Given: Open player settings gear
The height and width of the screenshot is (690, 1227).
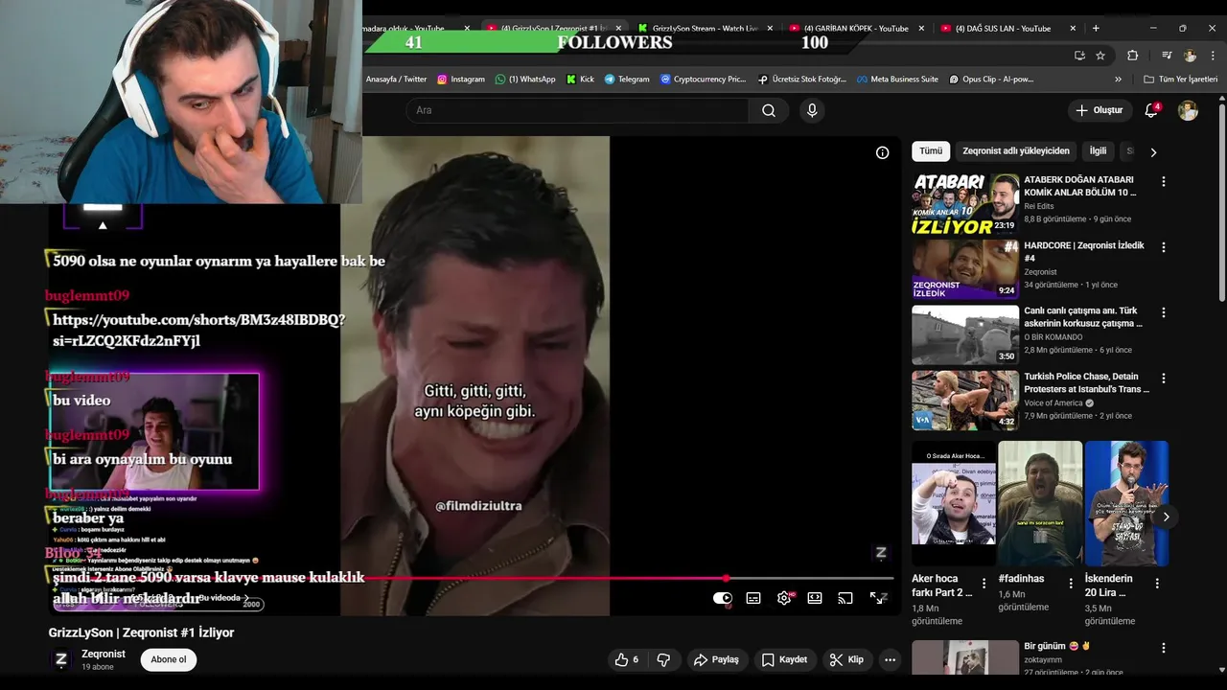Looking at the screenshot, I should 784,598.
